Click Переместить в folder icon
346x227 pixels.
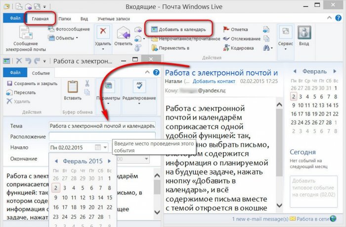[x=155, y=48]
